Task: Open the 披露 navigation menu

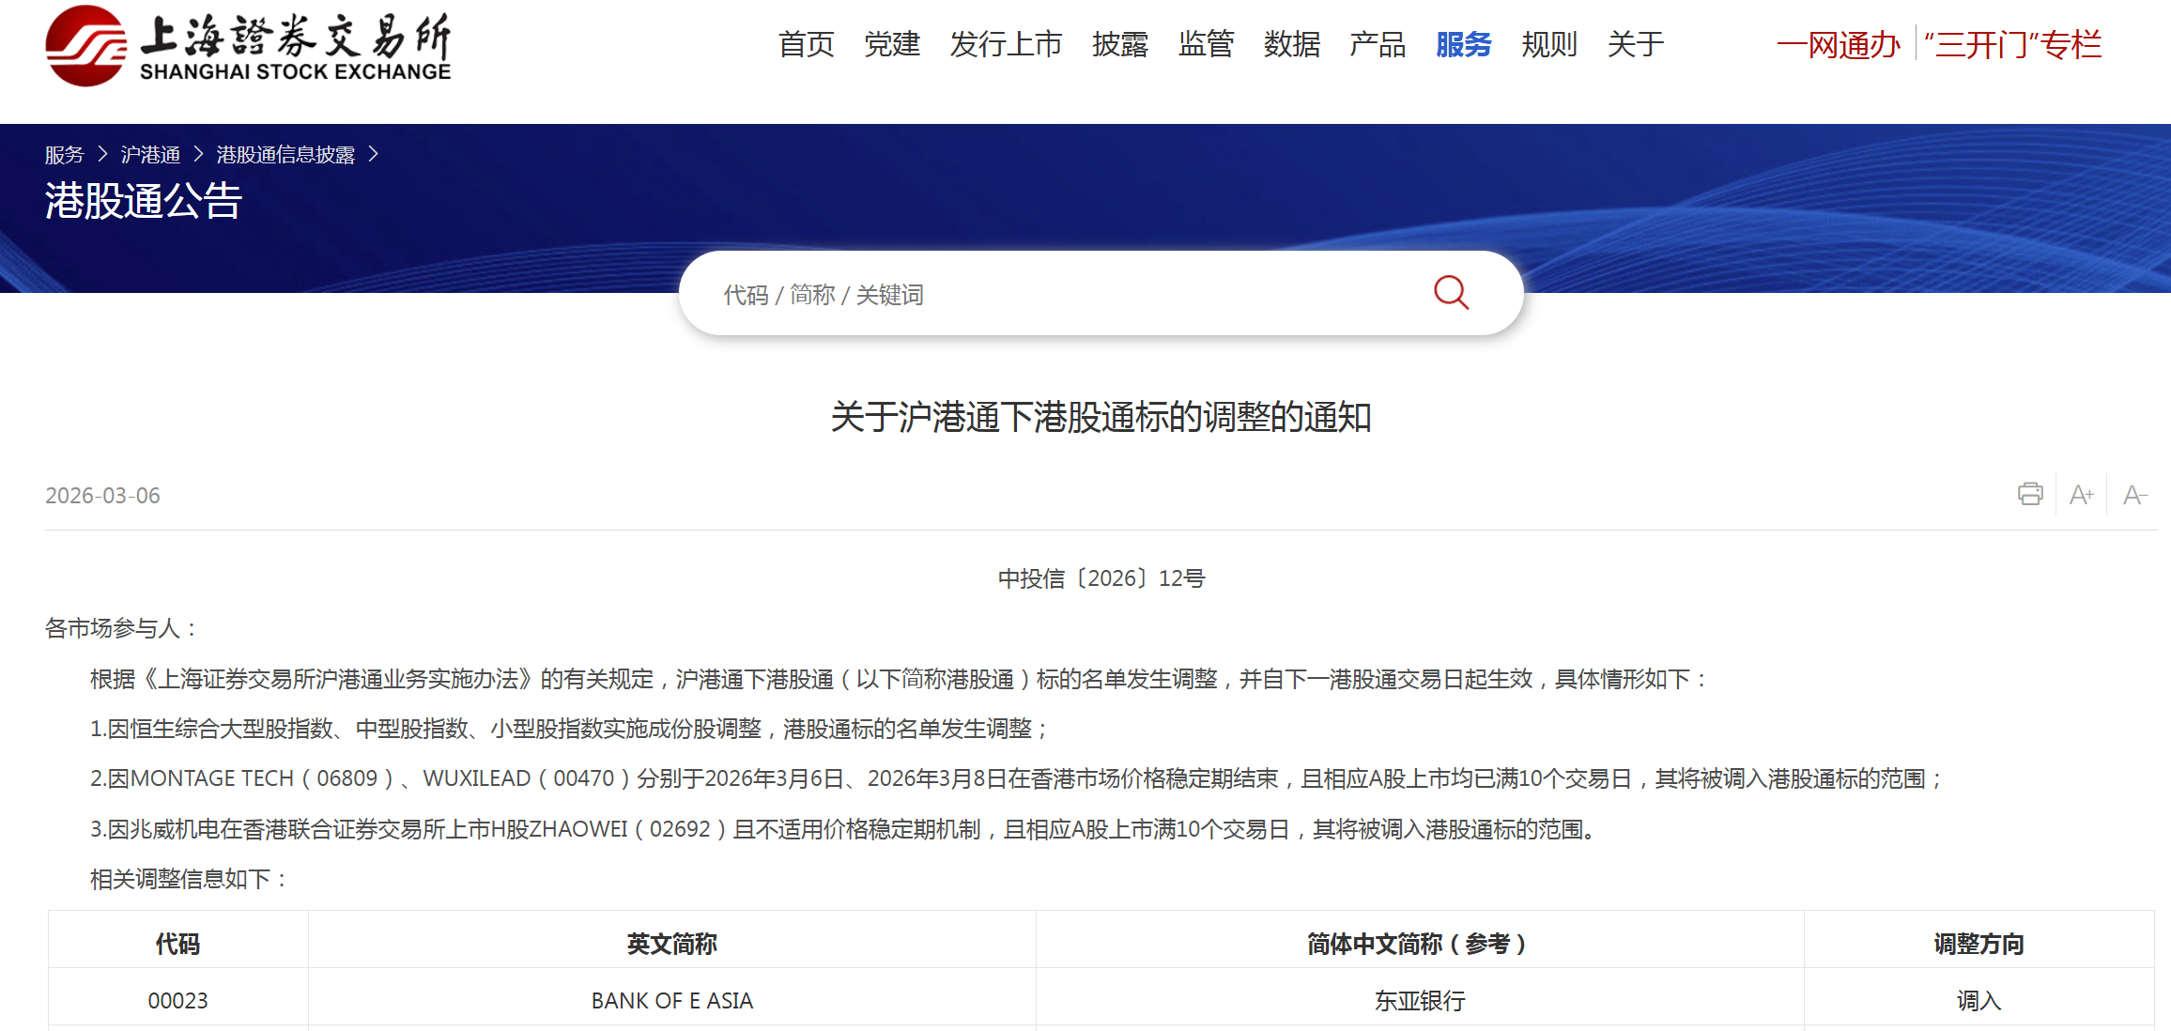Action: click(x=1120, y=45)
